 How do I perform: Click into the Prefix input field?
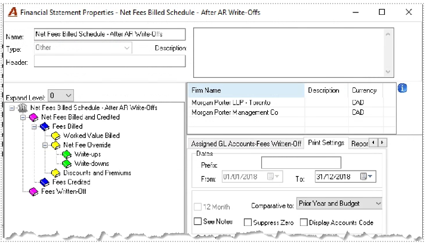pyautogui.click(x=301, y=163)
